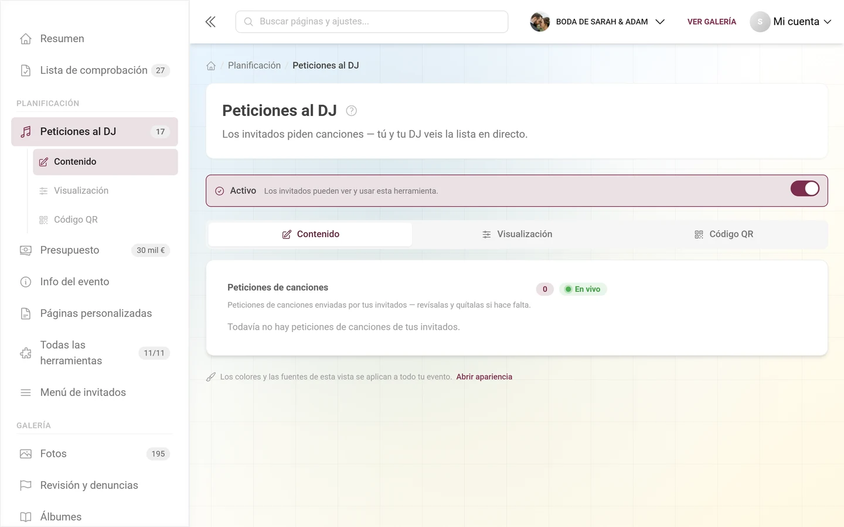Click the flag icon for Revisión y denuncias
844x527 pixels.
(x=26, y=485)
